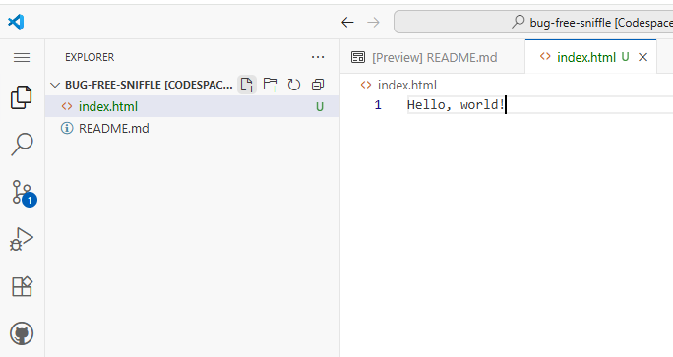Click line number 1 in the gutter
This screenshot has width=673, height=357.
click(378, 104)
